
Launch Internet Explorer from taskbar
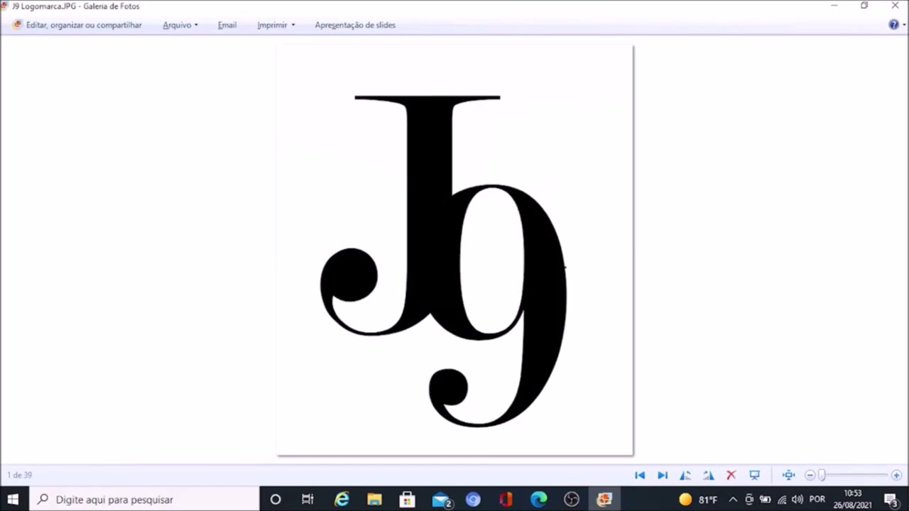tap(342, 500)
